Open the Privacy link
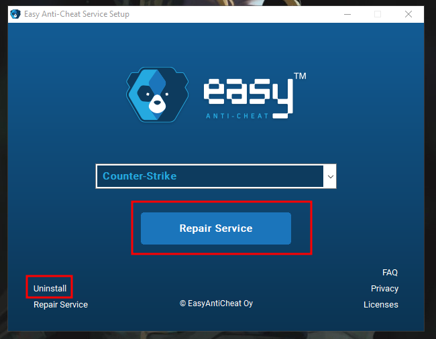Viewport: 436px width, 339px height. [x=384, y=289]
